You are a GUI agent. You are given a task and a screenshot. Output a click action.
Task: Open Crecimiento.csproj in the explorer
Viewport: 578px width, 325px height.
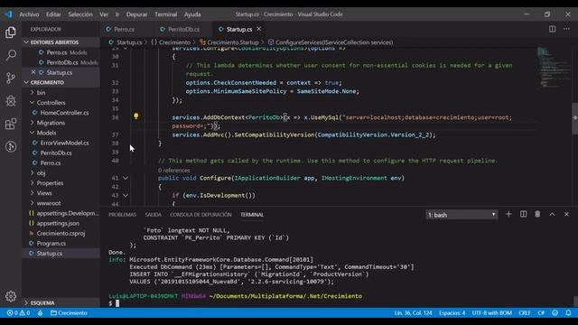[x=61, y=233]
